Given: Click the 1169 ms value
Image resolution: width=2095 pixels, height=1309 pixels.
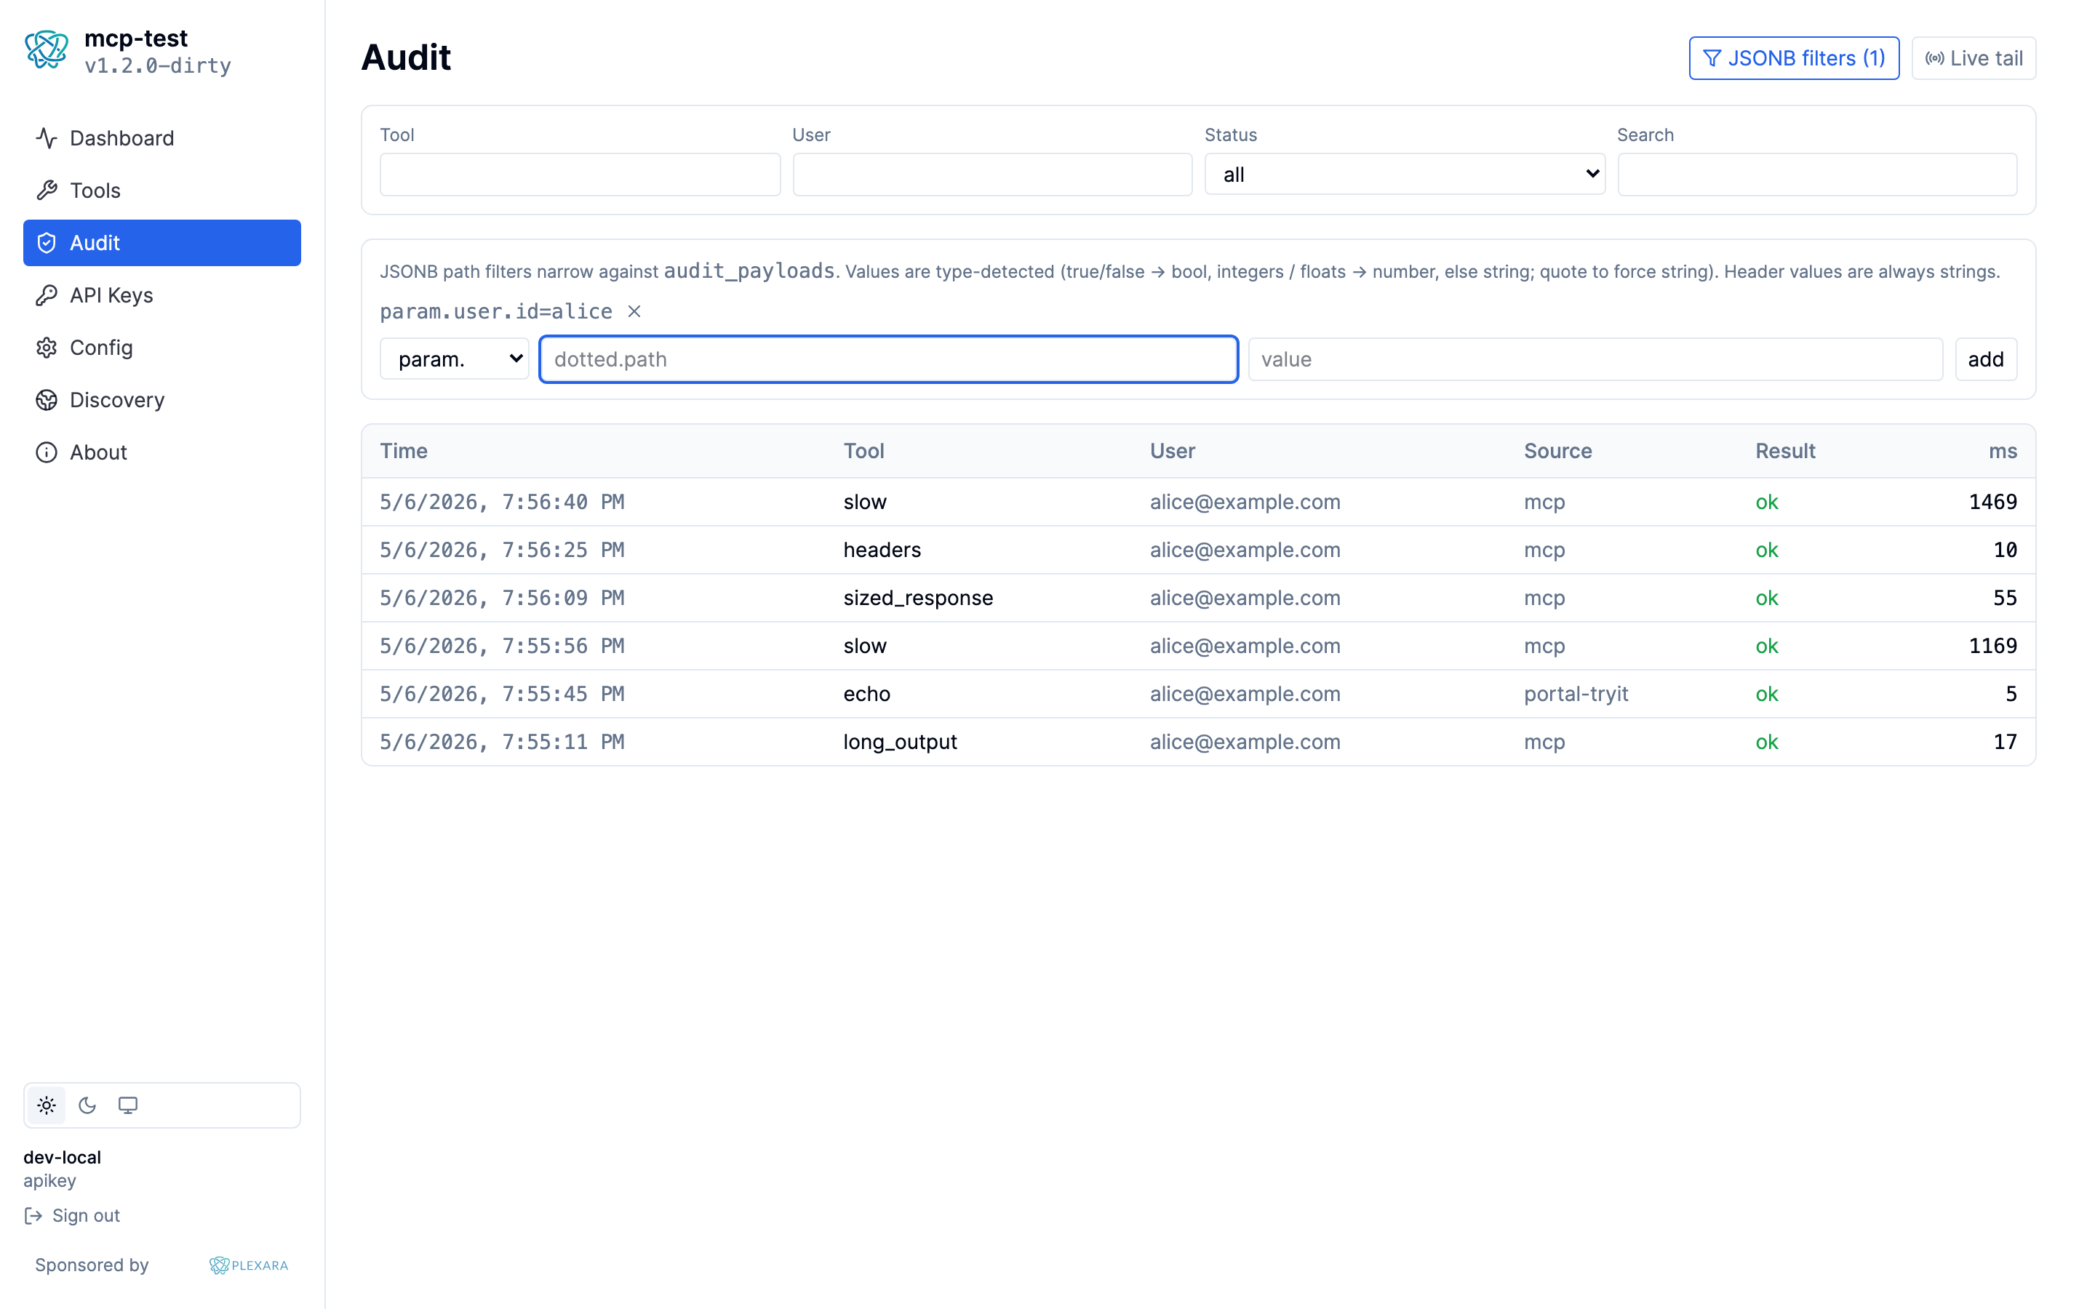Looking at the screenshot, I should (1993, 646).
